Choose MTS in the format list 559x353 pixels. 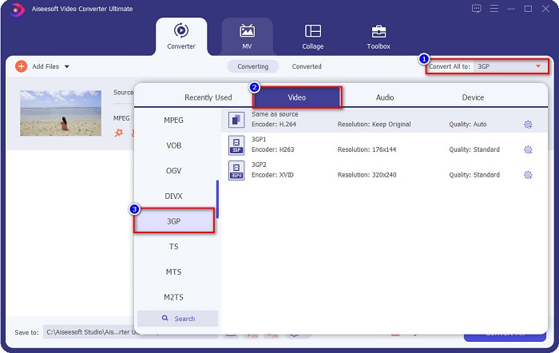click(173, 272)
